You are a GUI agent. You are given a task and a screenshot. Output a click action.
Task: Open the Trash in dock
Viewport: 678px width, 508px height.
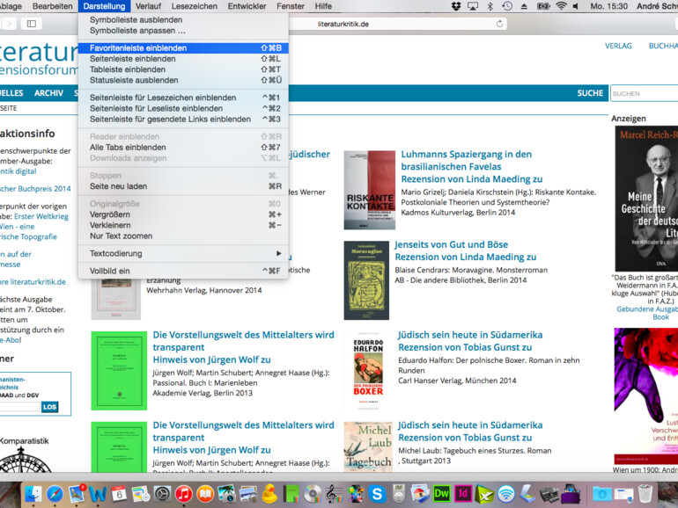click(645, 494)
